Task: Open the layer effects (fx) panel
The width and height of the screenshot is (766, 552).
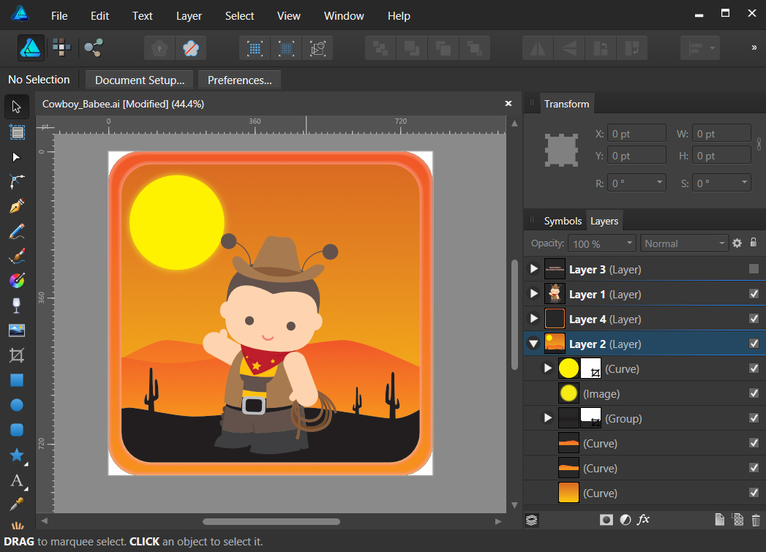Action: tap(643, 520)
